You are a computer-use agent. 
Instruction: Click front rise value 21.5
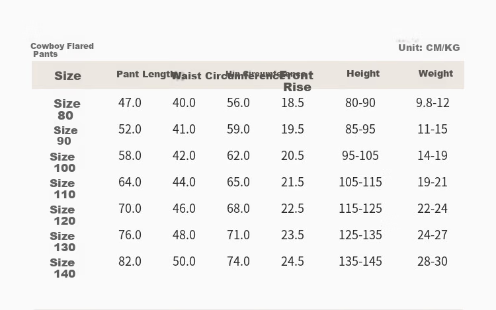coord(292,182)
